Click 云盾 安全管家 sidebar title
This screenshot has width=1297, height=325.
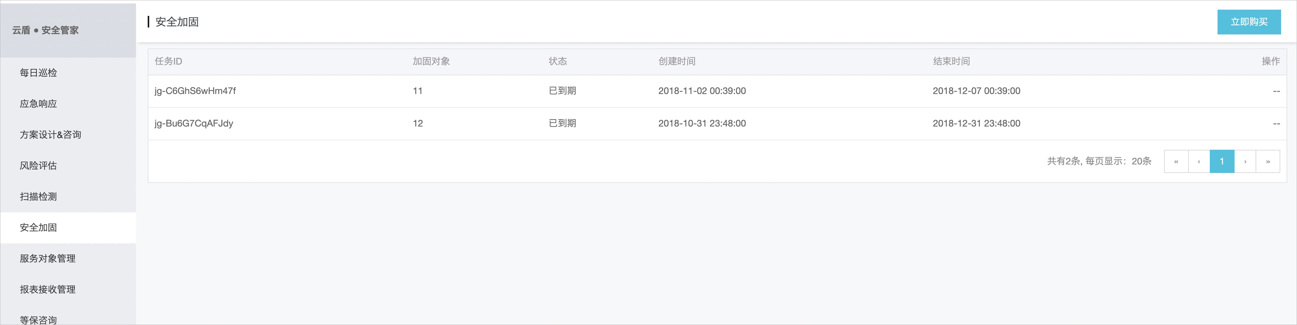[45, 30]
